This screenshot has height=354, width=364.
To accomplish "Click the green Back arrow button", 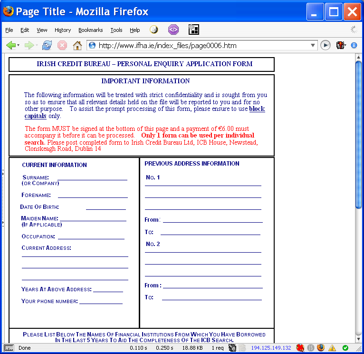I will click(x=10, y=45).
